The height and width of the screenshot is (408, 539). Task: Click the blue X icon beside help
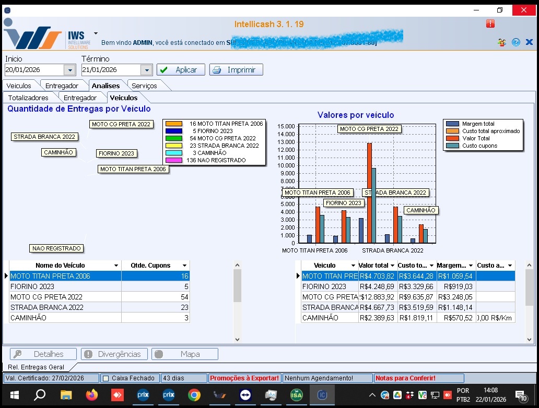click(529, 42)
